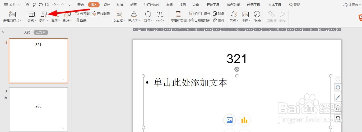The height and width of the screenshot is (132, 362).
Task: Click the Print icon
Action: pyautogui.click(x=41, y=5)
